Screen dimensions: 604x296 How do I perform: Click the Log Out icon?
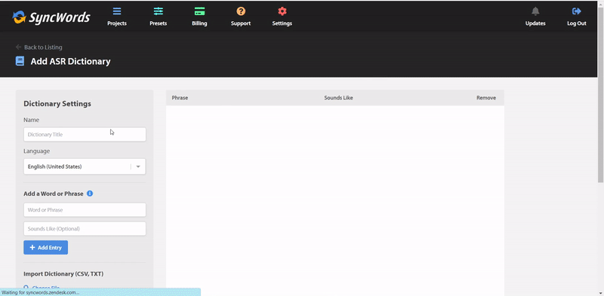click(577, 11)
